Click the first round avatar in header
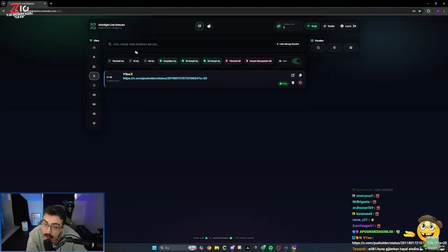 (199, 26)
